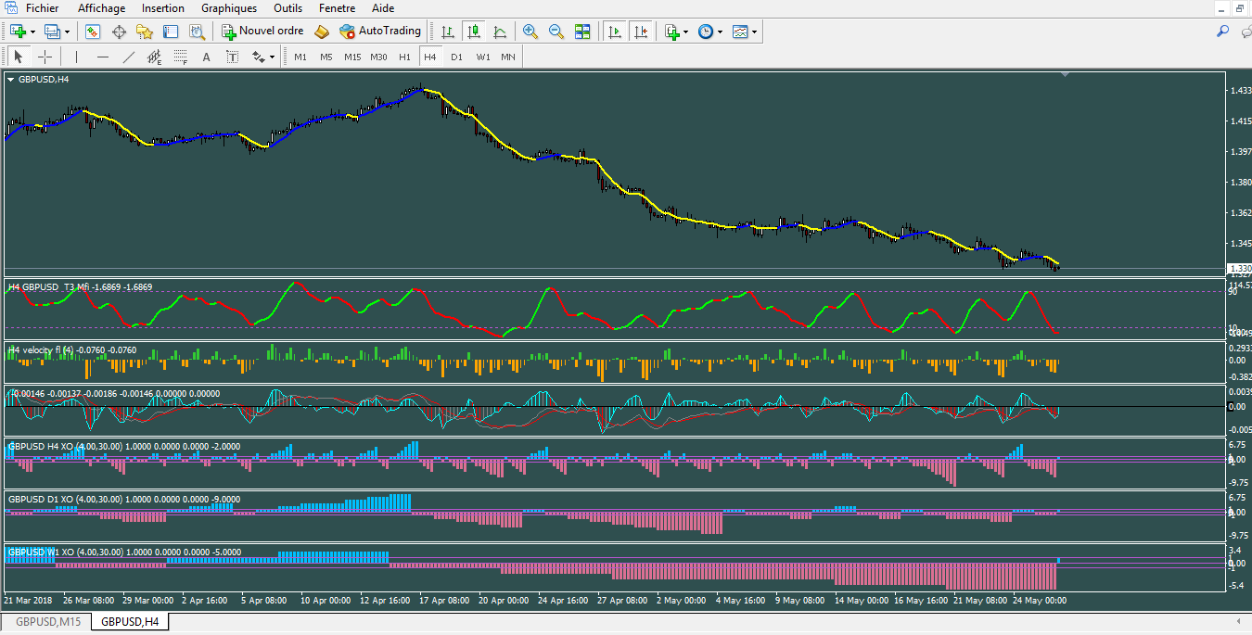Viewport: 1252px width, 635px height.
Task: Expand the new chart dropdown arrow
Action: click(32, 32)
